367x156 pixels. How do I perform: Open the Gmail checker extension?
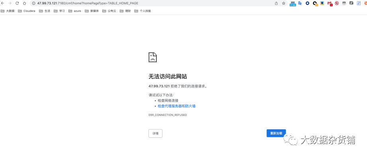click(x=330, y=4)
